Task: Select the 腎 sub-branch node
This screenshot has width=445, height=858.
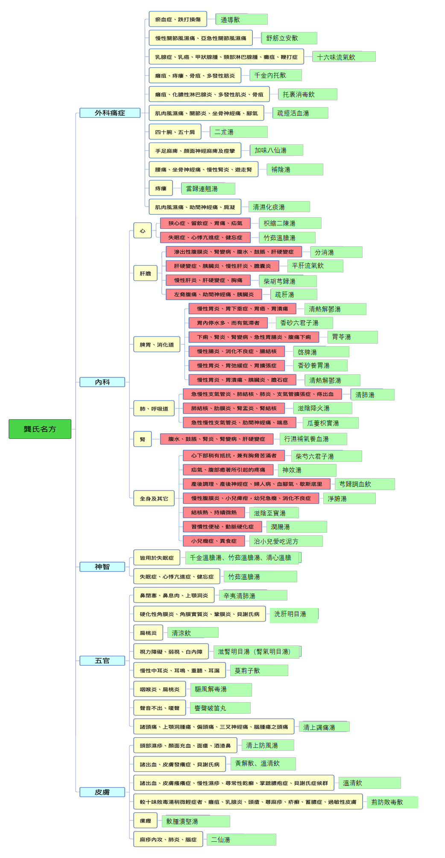Action: [x=142, y=439]
